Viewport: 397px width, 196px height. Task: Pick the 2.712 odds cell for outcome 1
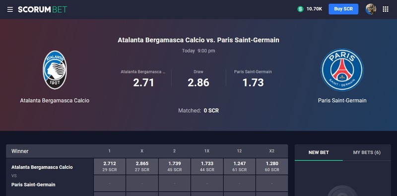[110, 167]
